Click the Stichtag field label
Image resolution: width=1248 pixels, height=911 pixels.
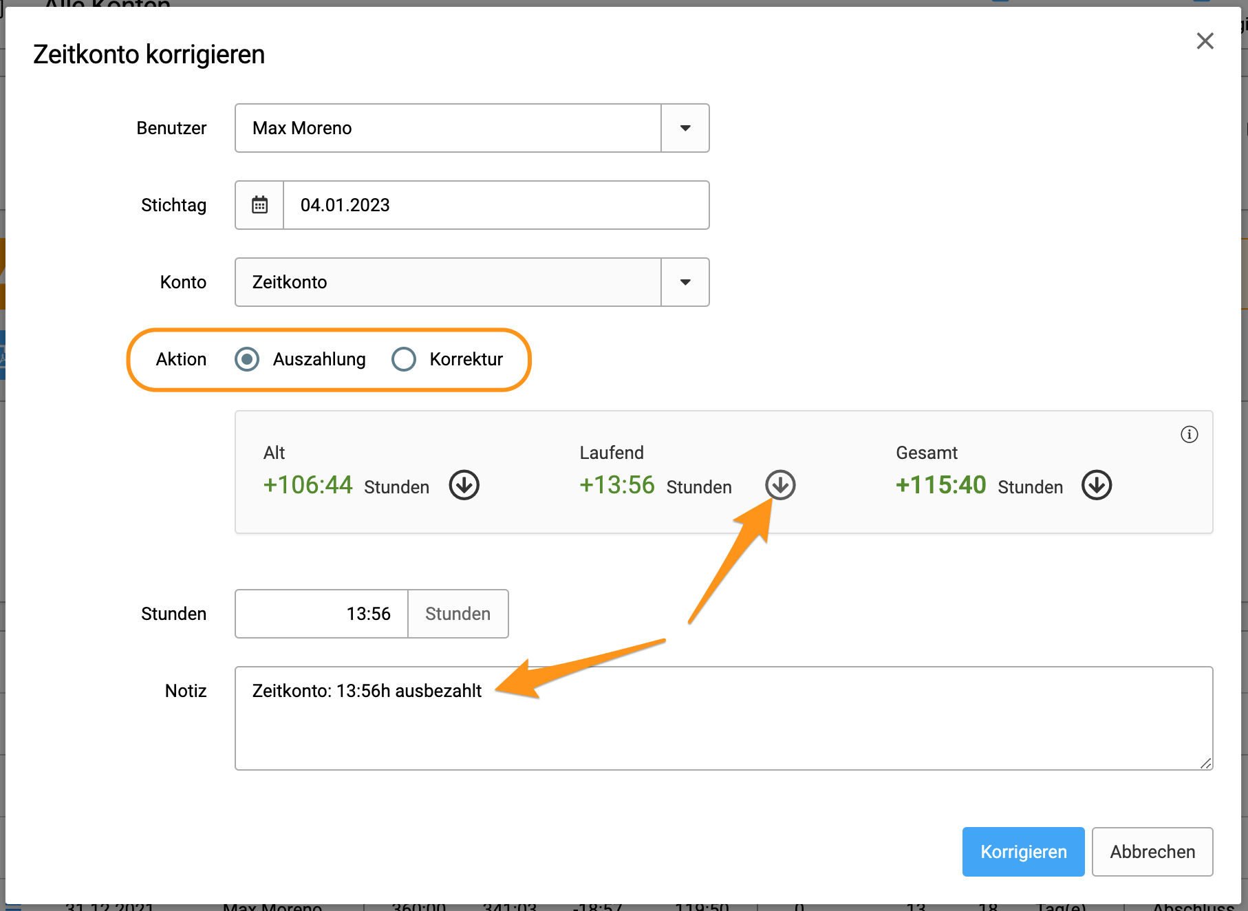pos(173,205)
